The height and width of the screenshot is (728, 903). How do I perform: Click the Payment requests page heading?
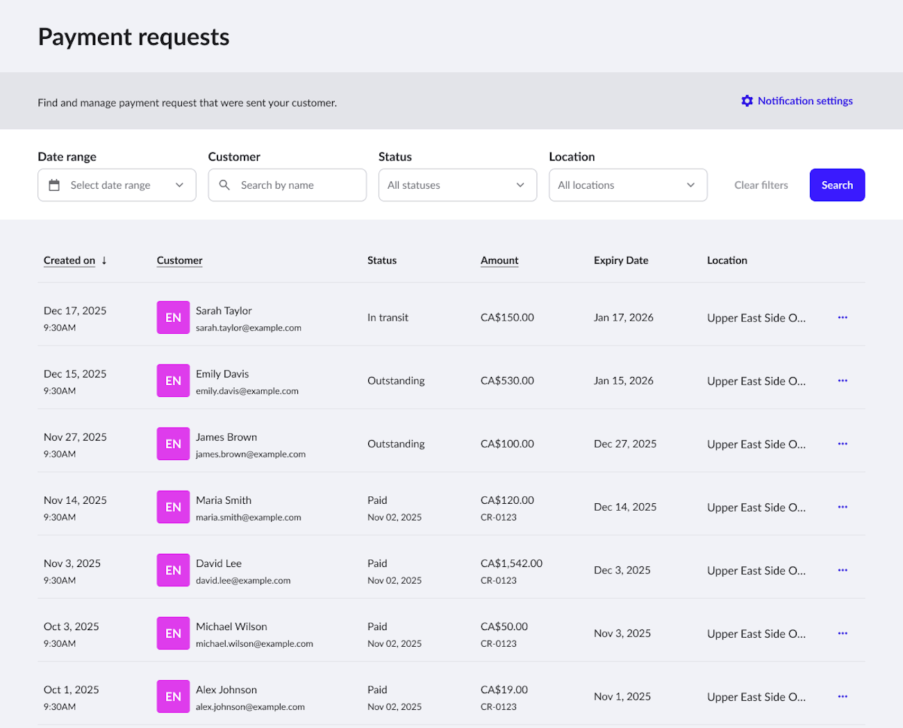[x=133, y=37]
